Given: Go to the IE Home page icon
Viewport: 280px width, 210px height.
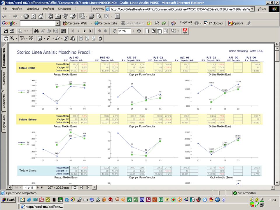Looking at the screenshot, I should click(x=41, y=16).
